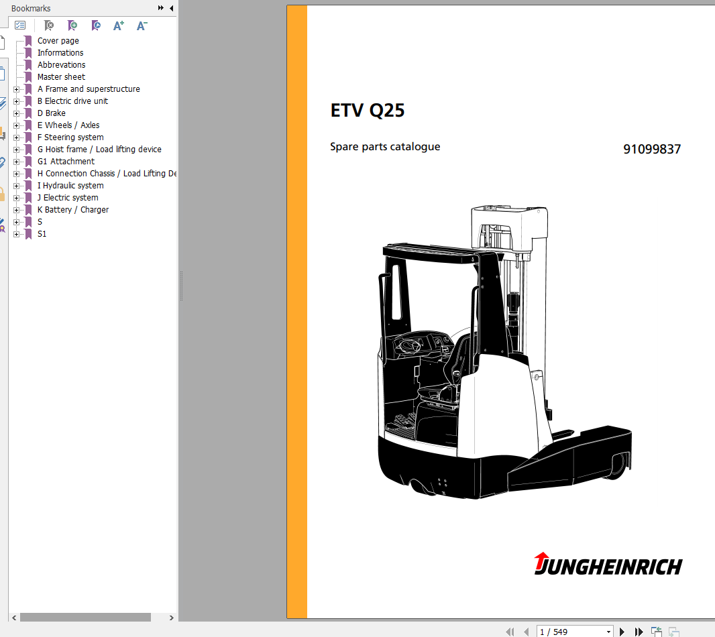Expand the B Electric drive unit bookmark
Viewport: 715px width, 637px height.
click(16, 101)
